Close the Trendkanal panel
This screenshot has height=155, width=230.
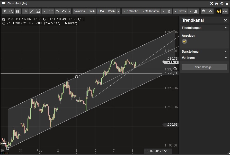(x=226, y=20)
